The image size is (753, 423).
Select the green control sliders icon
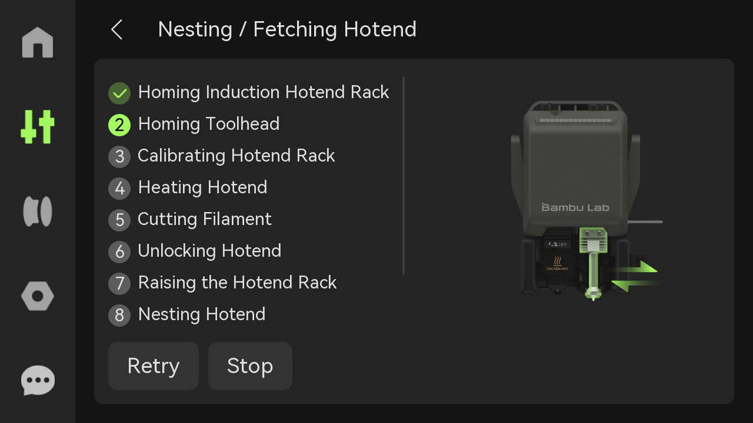38,126
